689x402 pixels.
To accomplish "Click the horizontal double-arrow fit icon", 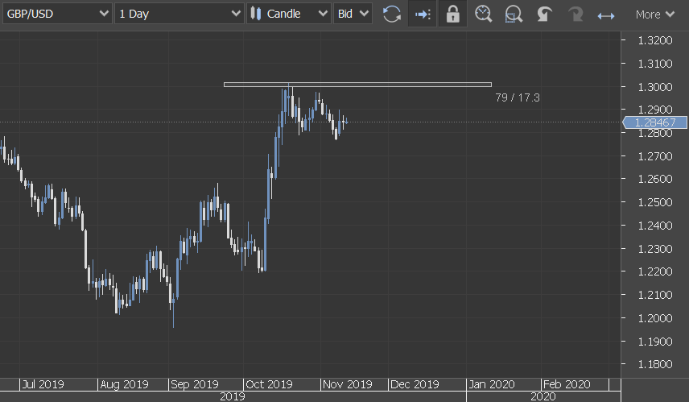I will pyautogui.click(x=606, y=16).
